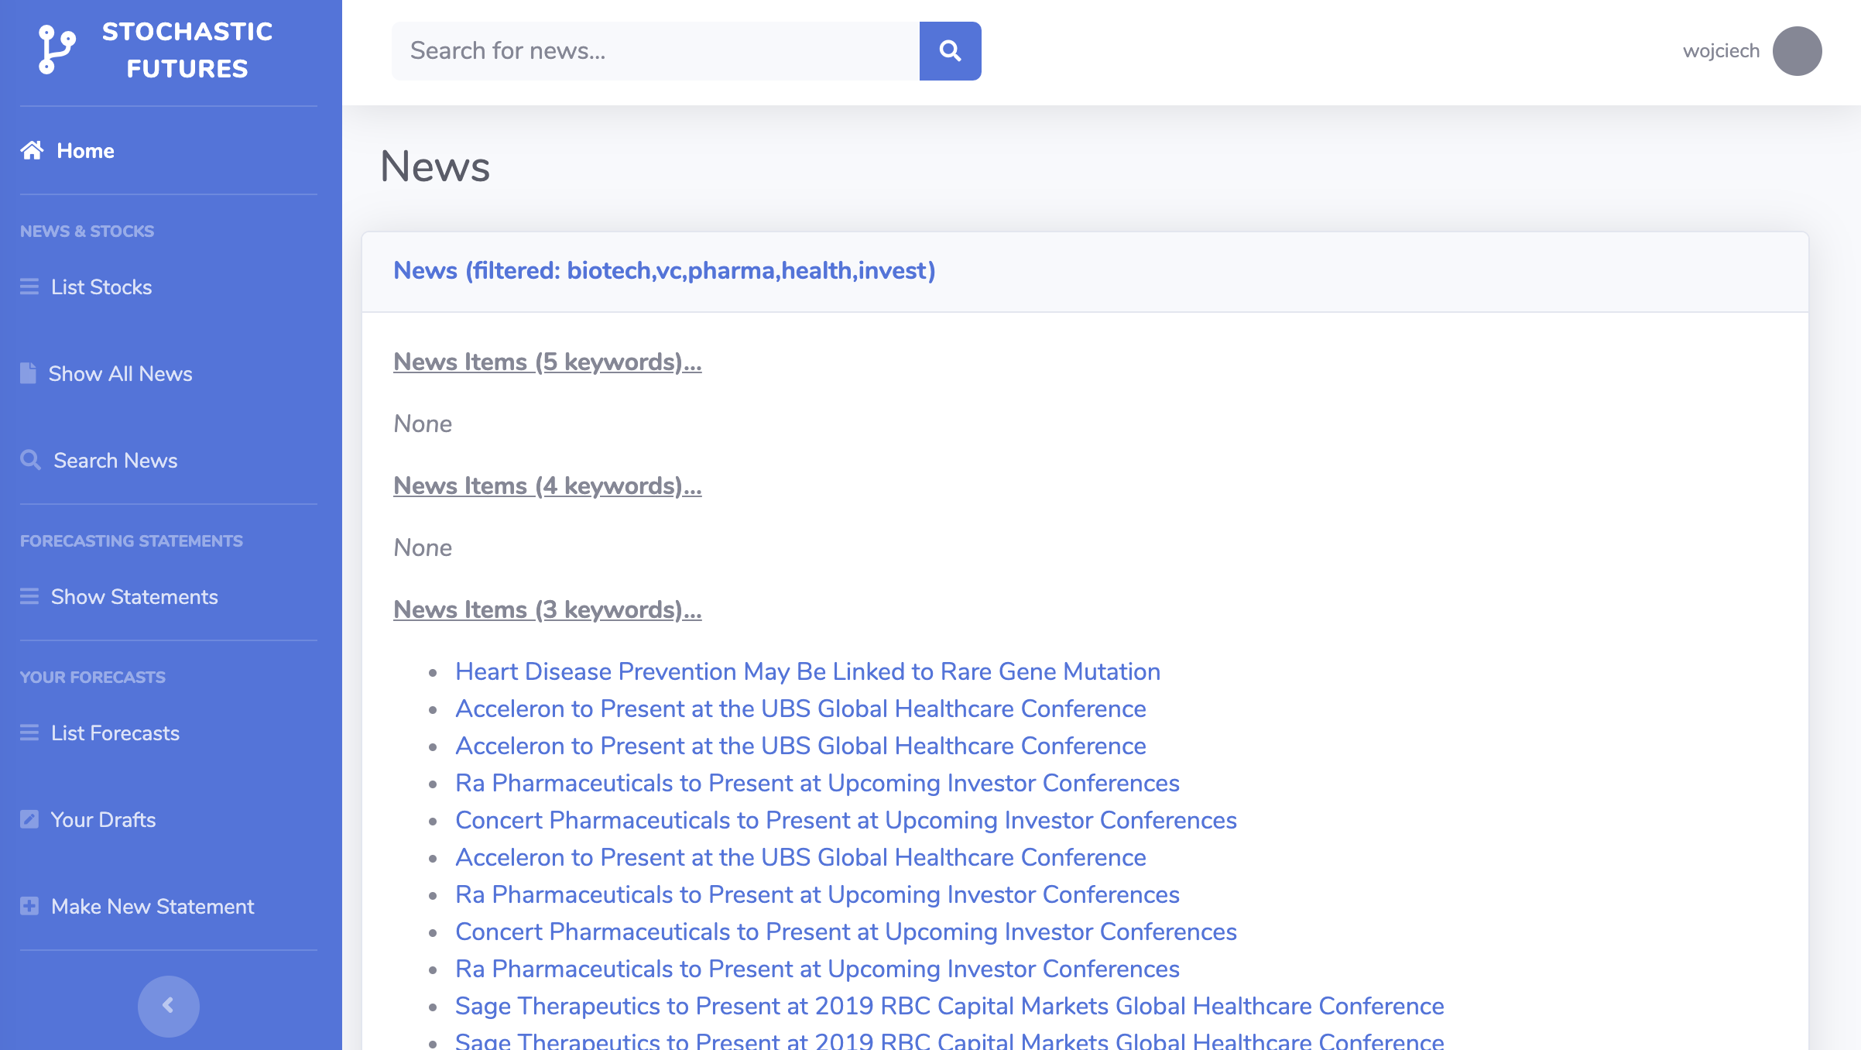This screenshot has height=1050, width=1861.
Task: Click the Home house icon
Action: tap(32, 150)
